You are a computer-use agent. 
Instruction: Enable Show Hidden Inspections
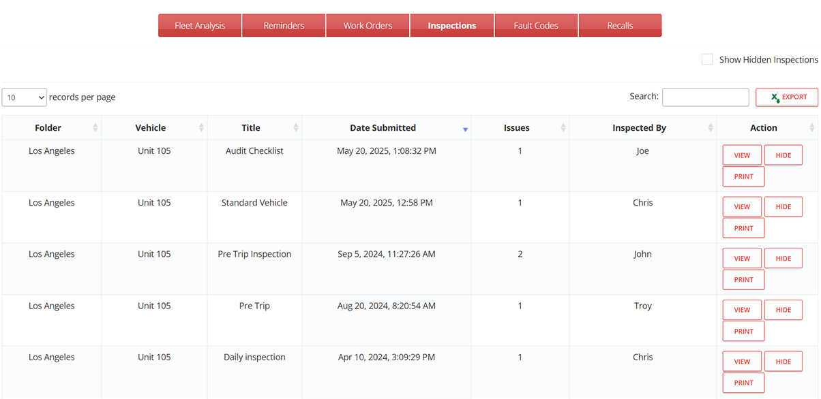707,59
